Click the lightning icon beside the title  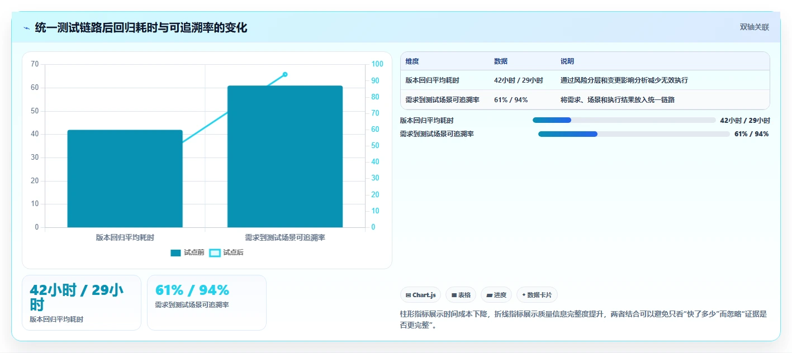[x=26, y=28]
